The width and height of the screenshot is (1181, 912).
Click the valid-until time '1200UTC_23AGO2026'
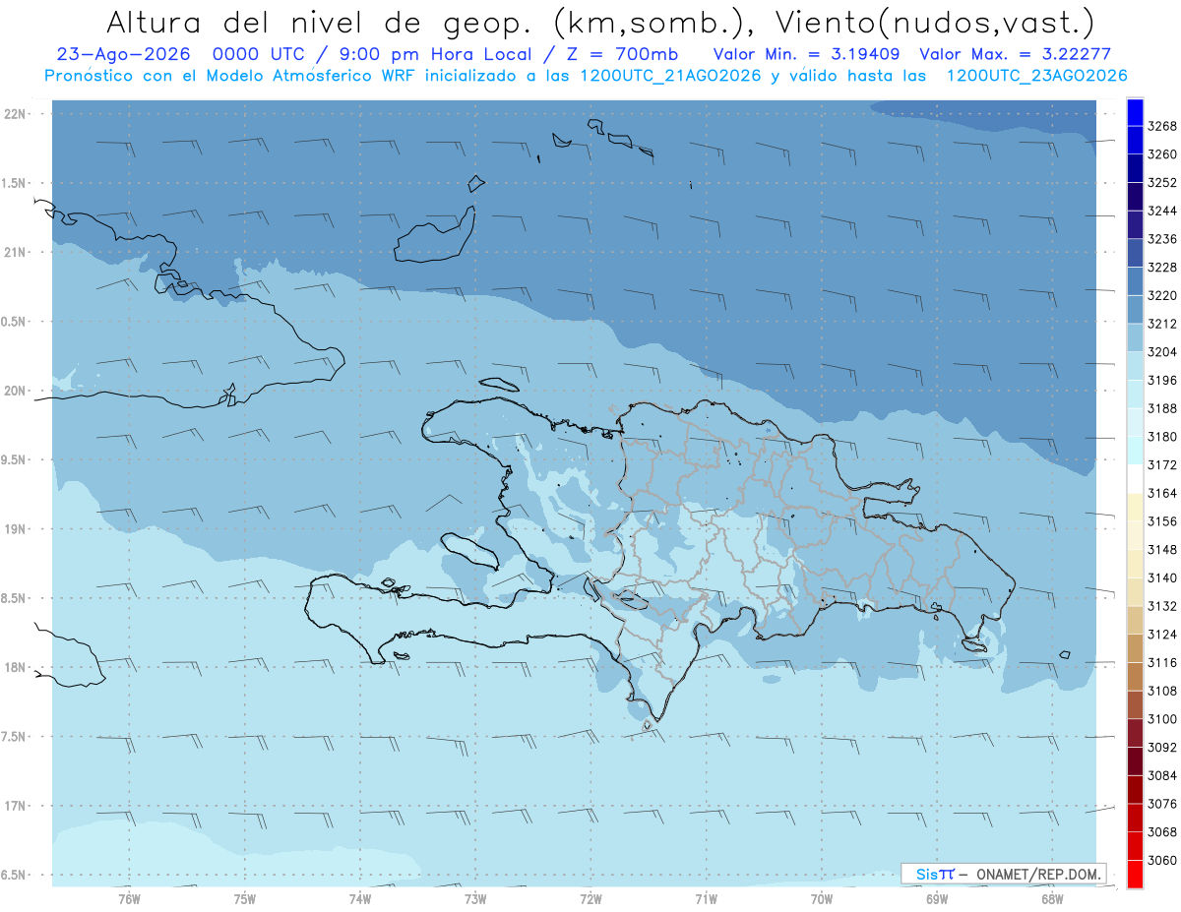click(1036, 76)
